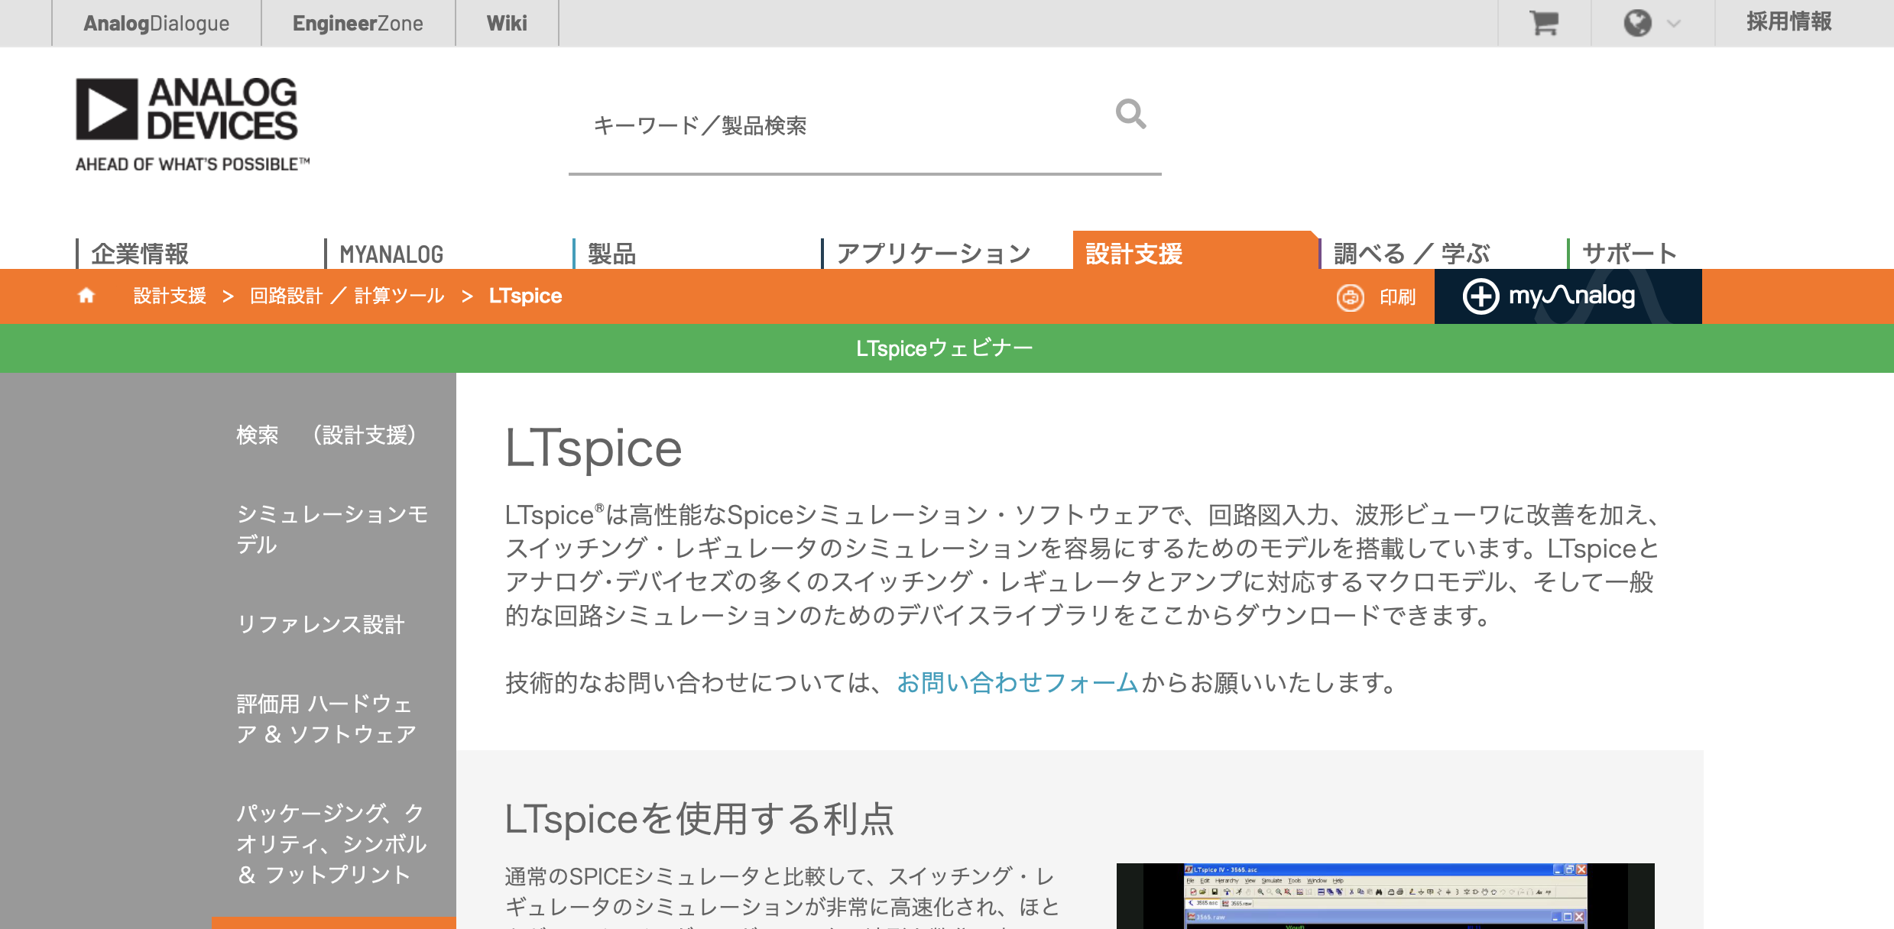Open アプリケーション main menu

pos(934,254)
